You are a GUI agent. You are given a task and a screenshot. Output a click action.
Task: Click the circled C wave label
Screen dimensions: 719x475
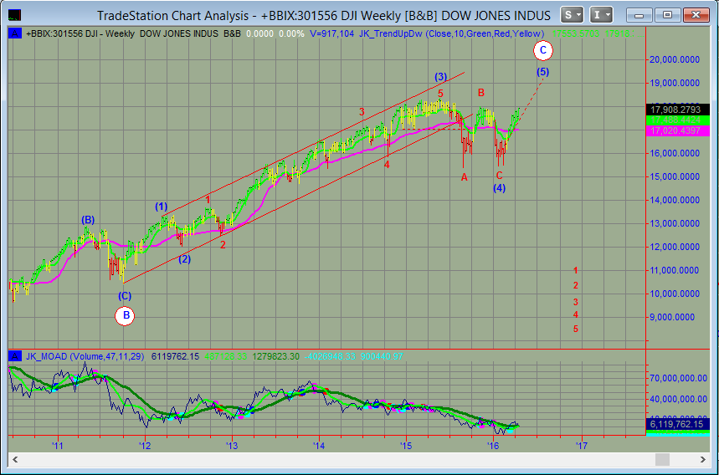543,50
